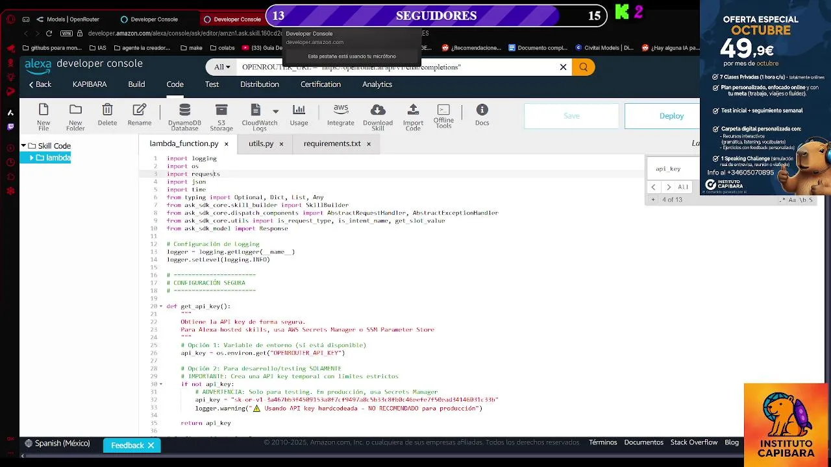The width and height of the screenshot is (831, 467).
Task: Open Offline Tools
Action: click(x=443, y=117)
